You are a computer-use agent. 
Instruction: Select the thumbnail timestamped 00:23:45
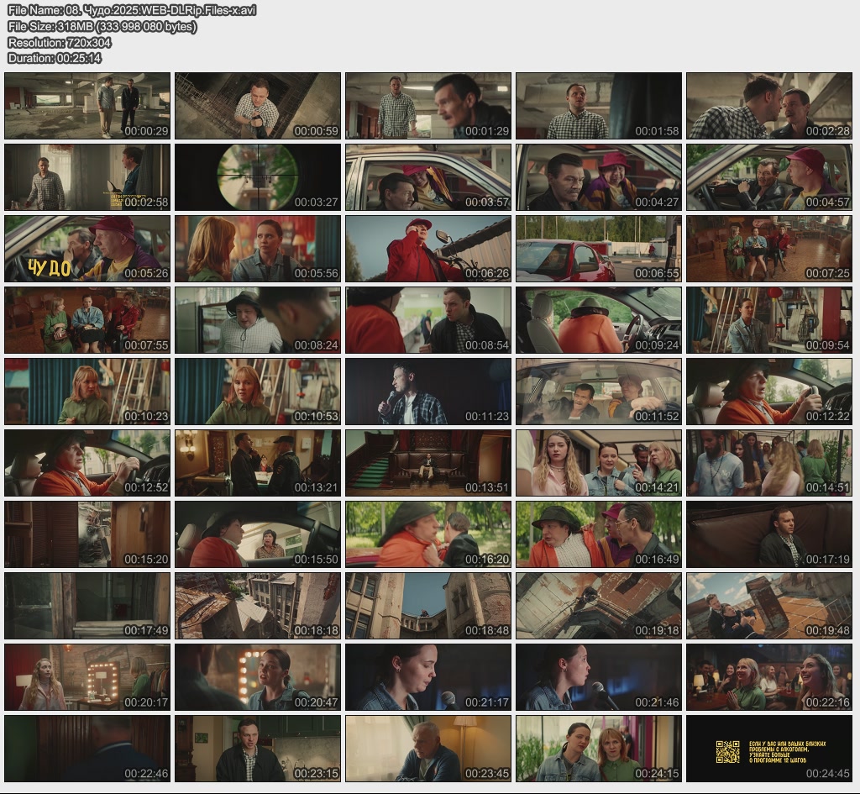[427, 749]
